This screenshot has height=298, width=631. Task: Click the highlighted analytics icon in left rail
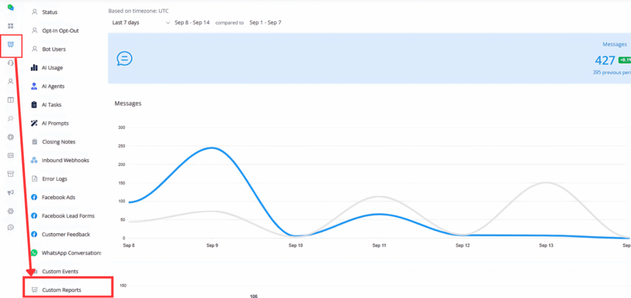click(x=10, y=45)
